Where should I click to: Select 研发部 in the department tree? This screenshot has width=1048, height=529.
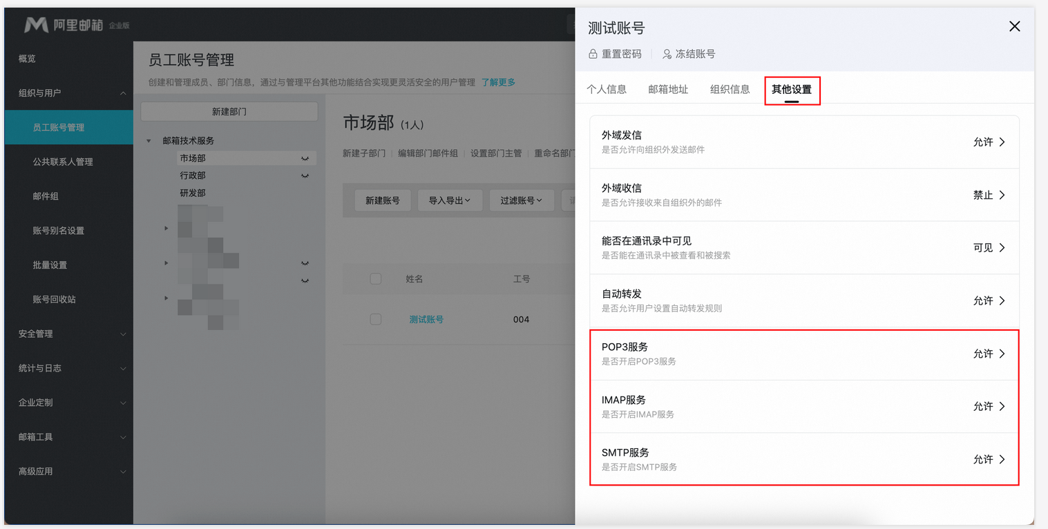(193, 193)
